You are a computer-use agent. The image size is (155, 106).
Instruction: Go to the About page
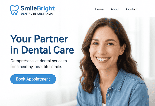click(x=115, y=9)
